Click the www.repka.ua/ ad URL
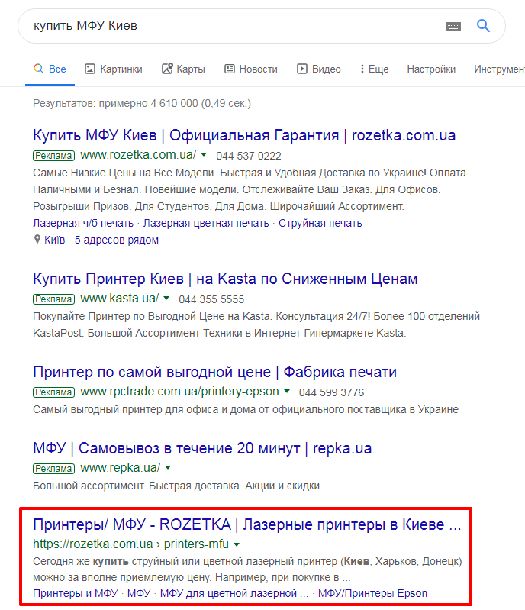This screenshot has width=525, height=610. click(120, 467)
